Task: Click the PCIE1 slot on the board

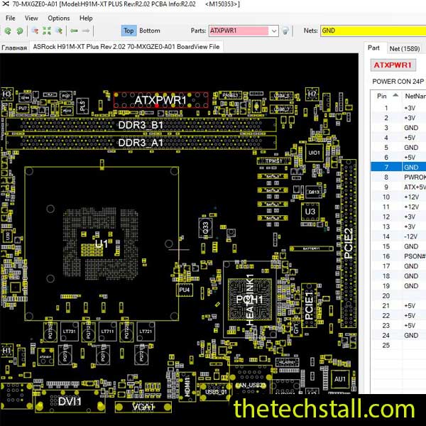Action: pyautogui.click(x=309, y=305)
